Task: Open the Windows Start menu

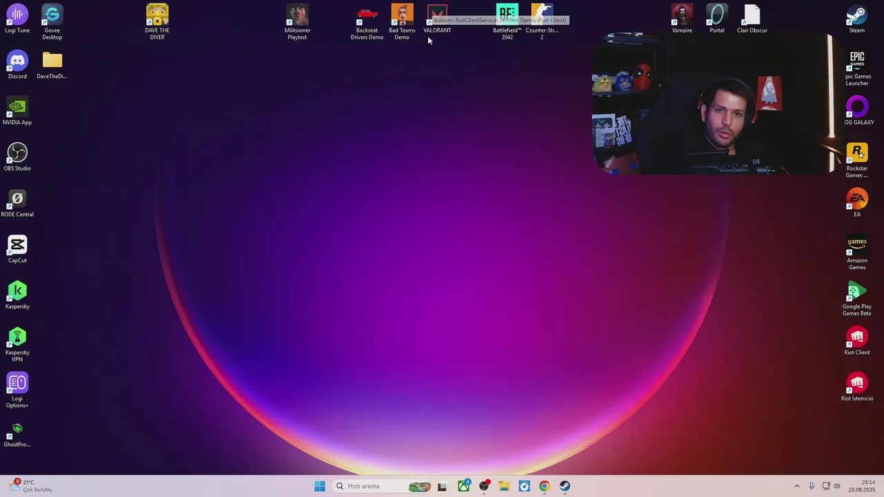Action: tap(320, 486)
